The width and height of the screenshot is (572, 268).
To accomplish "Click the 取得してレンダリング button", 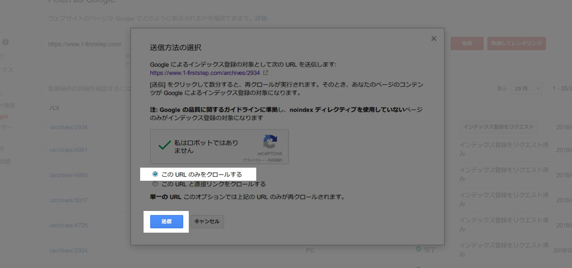I will (x=516, y=44).
